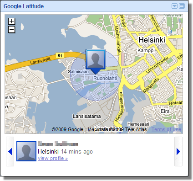Image resolution: width=193 pixels, height=181 pixels.
Task: Click the blurred friend name
Action: pyautogui.click(x=58, y=144)
